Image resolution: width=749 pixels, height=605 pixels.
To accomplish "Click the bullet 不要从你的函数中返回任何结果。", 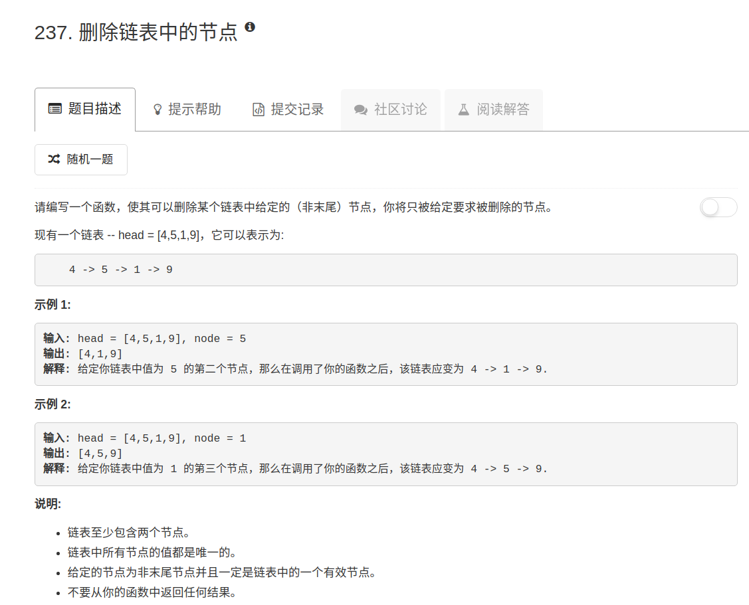I will tap(152, 592).
